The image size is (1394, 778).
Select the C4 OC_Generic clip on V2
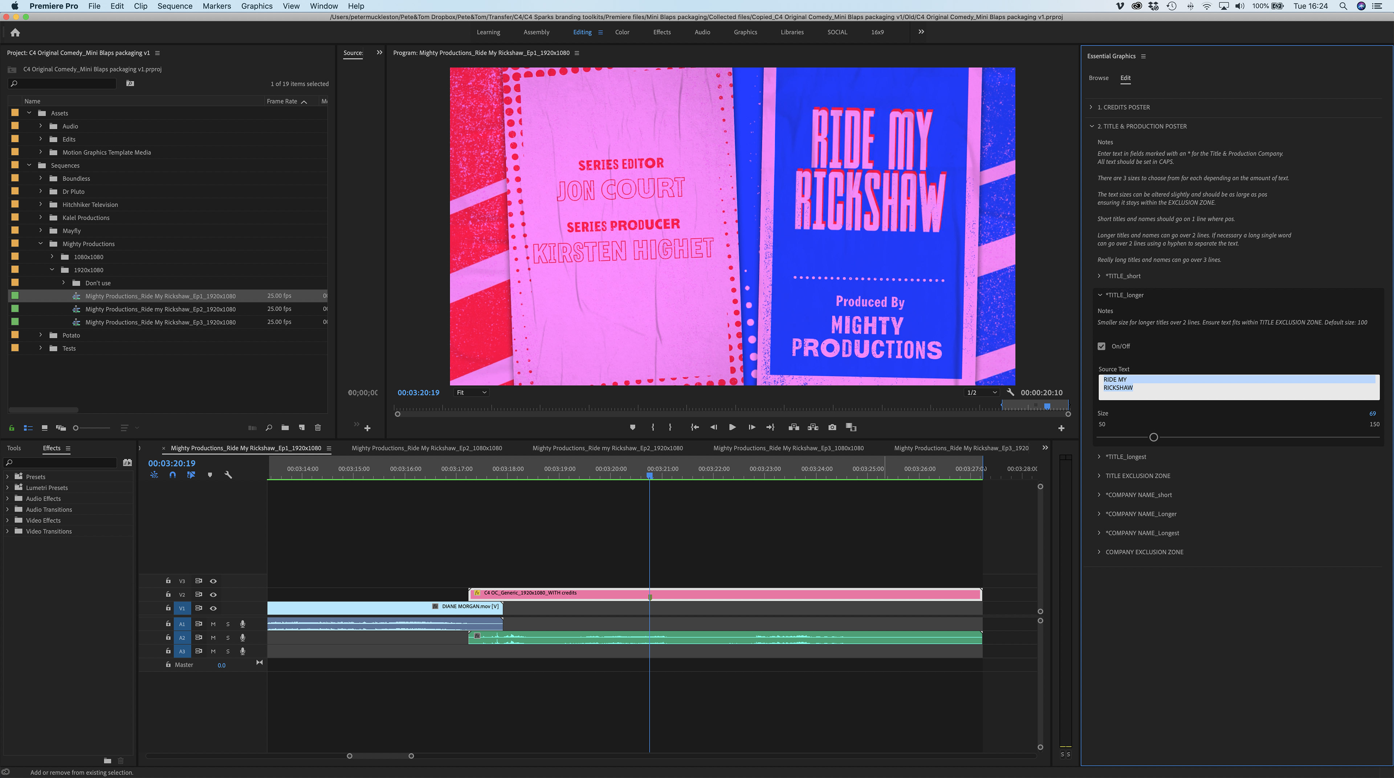tap(725, 594)
